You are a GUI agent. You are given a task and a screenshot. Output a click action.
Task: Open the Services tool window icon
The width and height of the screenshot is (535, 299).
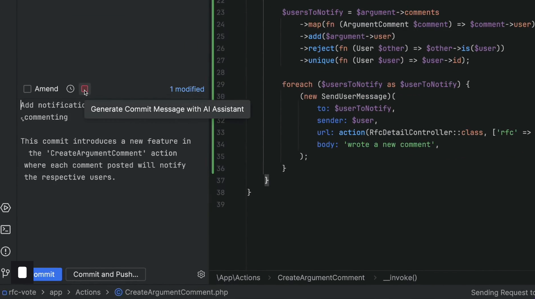tap(6, 208)
